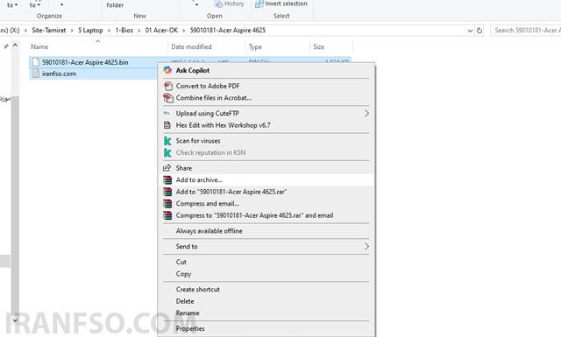Select Compress and email... option
561x337 pixels.
pos(266,203)
